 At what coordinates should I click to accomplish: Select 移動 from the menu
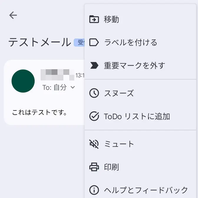pyautogui.click(x=111, y=19)
